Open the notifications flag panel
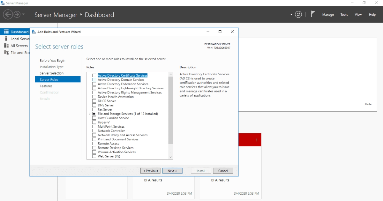Image resolution: width=383 pixels, height=201 pixels. click(x=313, y=13)
